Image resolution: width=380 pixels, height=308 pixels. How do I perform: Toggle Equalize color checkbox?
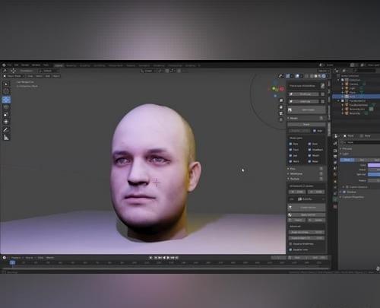click(291, 249)
